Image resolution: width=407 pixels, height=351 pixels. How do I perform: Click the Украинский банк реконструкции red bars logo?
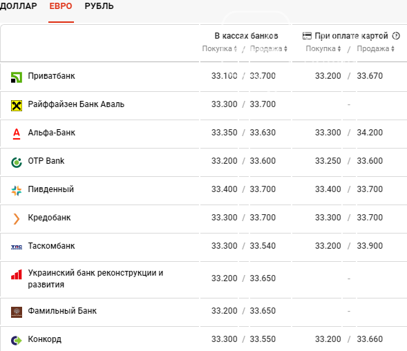(x=17, y=274)
